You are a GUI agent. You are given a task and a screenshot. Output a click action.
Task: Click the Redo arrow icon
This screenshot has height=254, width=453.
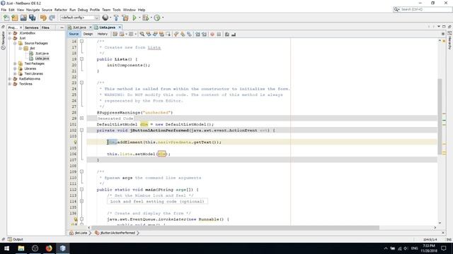coord(52,18)
